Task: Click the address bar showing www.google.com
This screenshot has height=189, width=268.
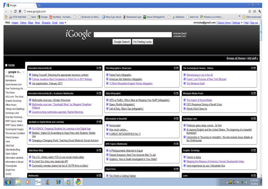Action: pyautogui.click(x=135, y=12)
